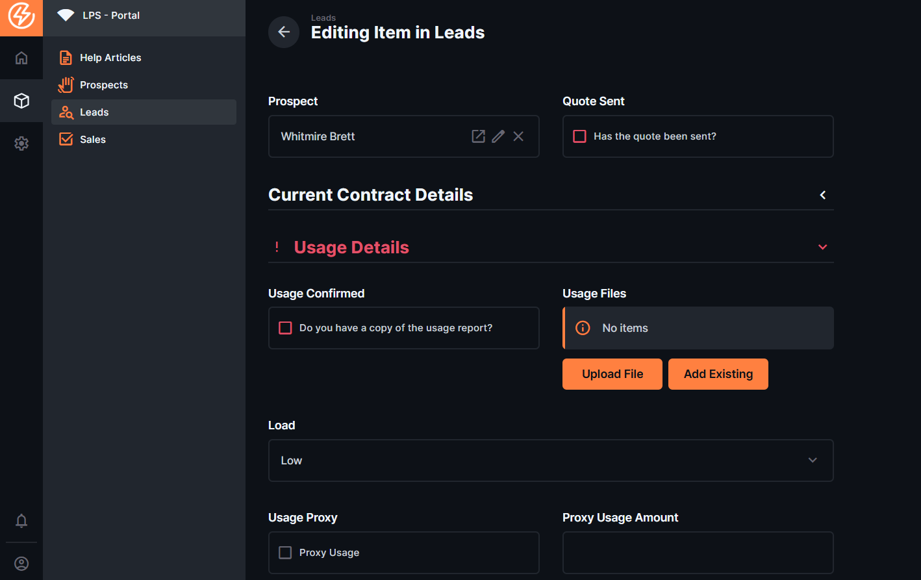
Task: Collapse the Usage Details section
Action: tap(822, 247)
